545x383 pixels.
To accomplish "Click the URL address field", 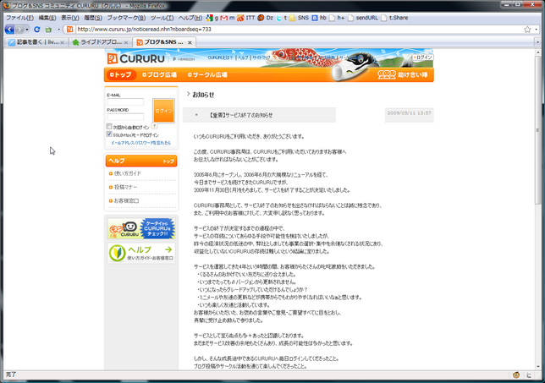I will [x=299, y=29].
